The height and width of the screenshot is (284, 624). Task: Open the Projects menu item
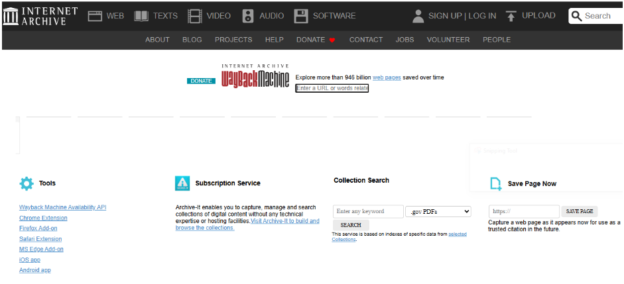[x=233, y=40]
